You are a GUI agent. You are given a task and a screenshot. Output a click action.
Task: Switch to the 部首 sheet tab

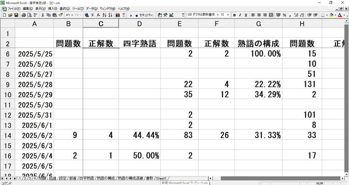click(73, 178)
